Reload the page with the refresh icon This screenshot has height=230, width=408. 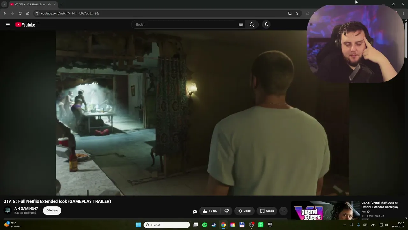[x=20, y=13]
